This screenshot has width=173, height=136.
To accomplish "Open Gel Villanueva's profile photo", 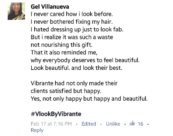I will point(16,11).
